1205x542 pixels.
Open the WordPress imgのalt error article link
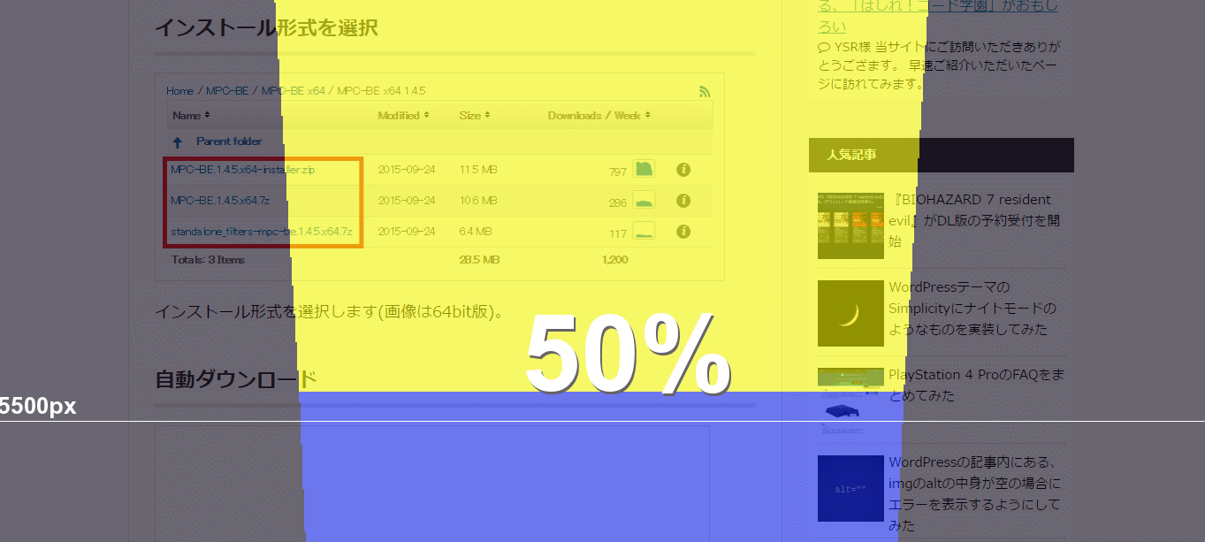pyautogui.click(x=974, y=493)
